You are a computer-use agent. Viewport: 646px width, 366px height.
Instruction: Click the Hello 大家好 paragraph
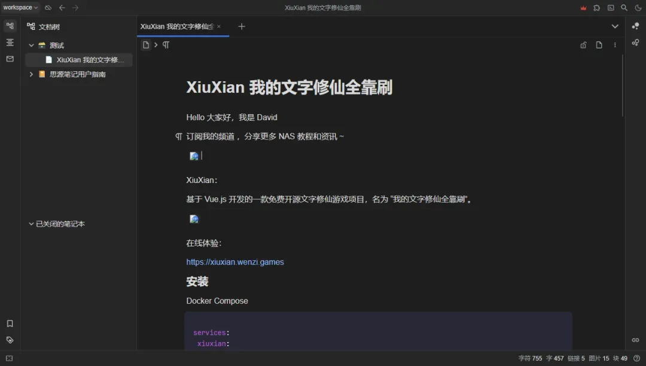tap(231, 117)
